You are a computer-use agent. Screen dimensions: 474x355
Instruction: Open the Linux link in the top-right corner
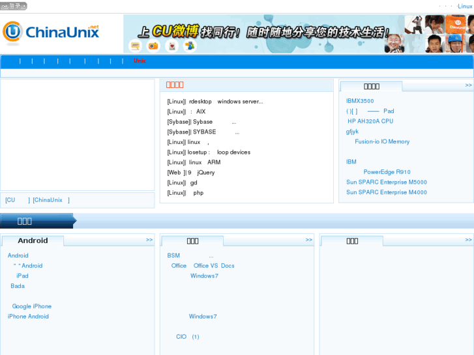465,6
